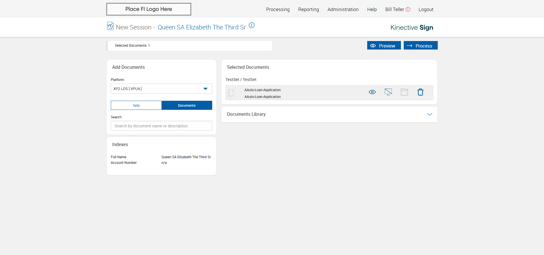Click the crossed-out monitor icon in the document row
The height and width of the screenshot is (255, 544).
click(x=388, y=92)
